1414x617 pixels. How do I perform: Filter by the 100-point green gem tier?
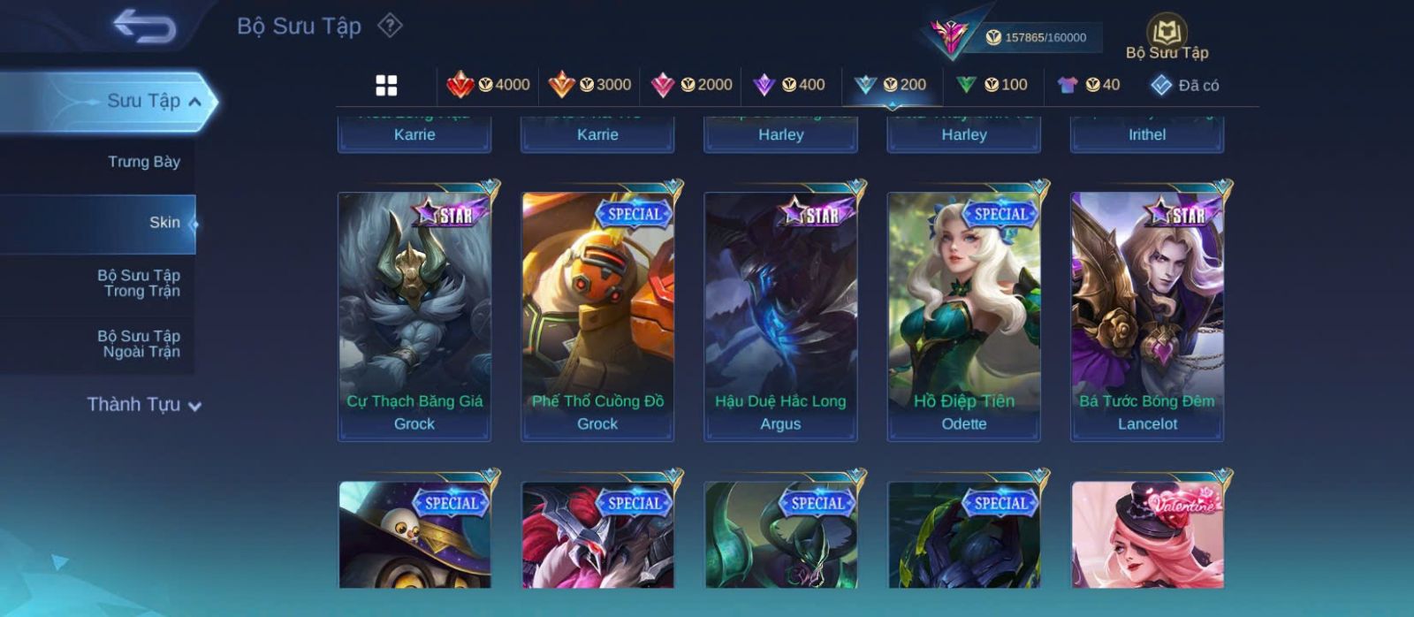pyautogui.click(x=992, y=85)
